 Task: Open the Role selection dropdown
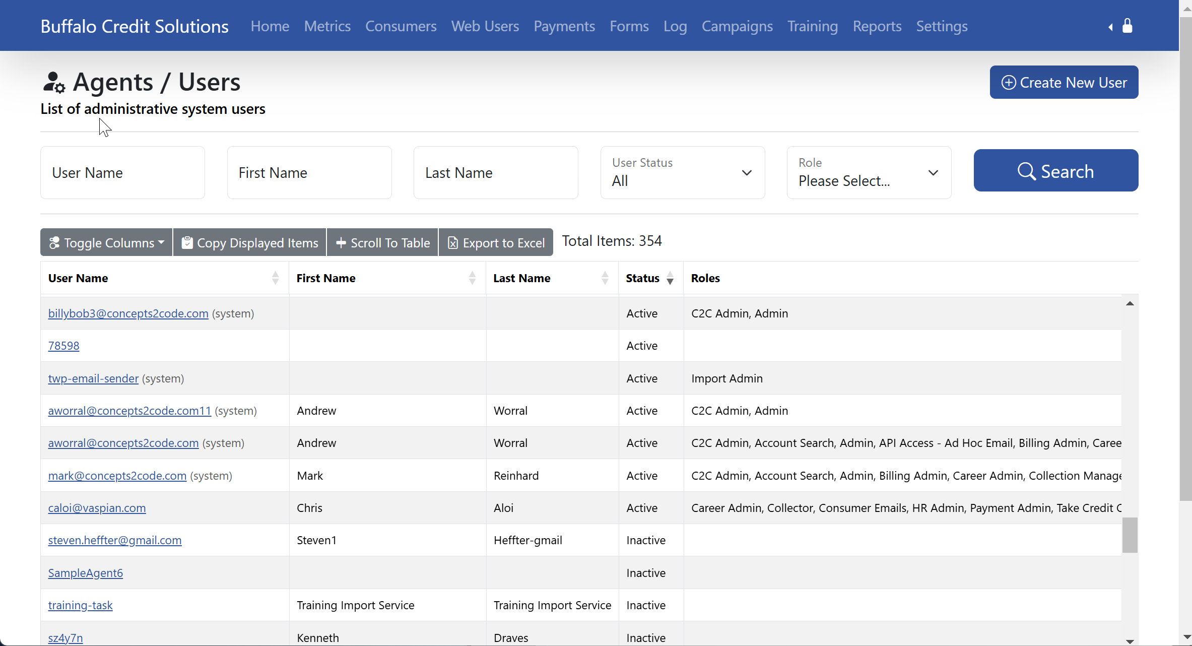[x=869, y=173]
